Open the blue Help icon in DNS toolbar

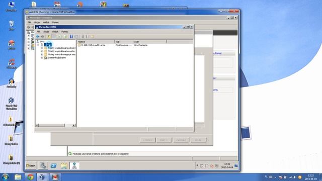(x=71, y=37)
